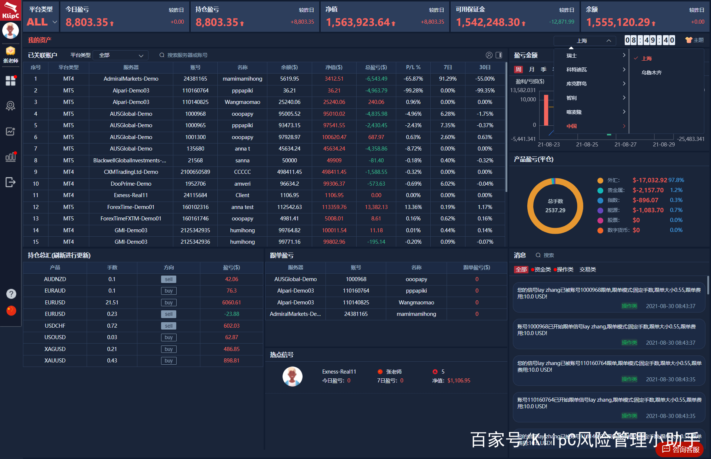The image size is (711, 459).
Task: Click the sell tag on AUDNZD row
Action: pyautogui.click(x=168, y=280)
